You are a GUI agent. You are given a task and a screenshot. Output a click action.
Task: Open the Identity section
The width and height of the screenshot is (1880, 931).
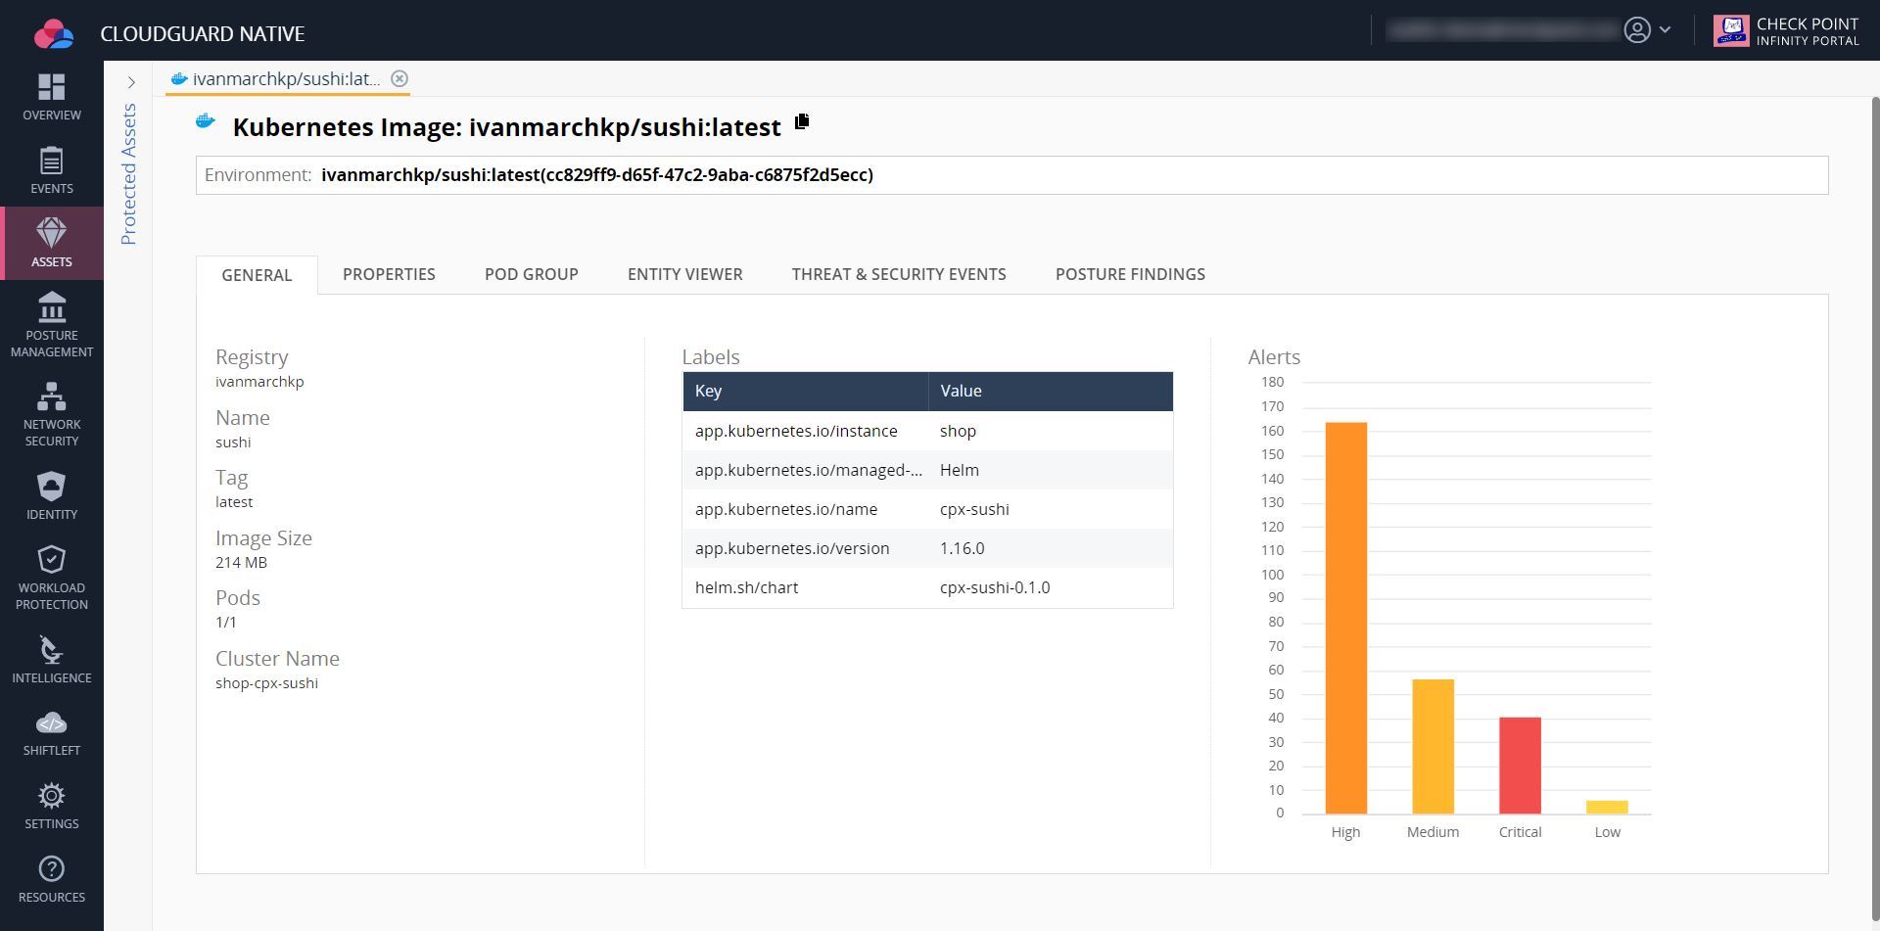coord(52,495)
